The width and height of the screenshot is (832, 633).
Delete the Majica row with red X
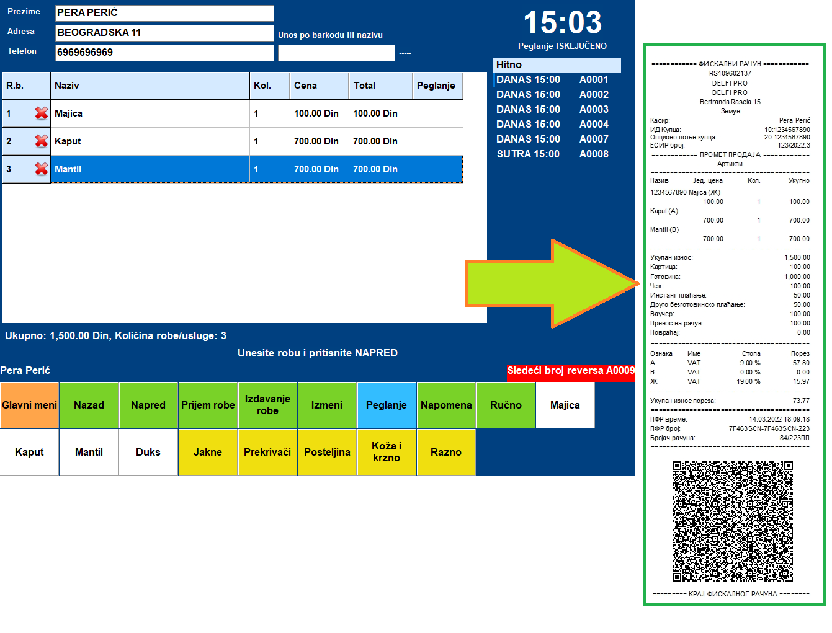tap(41, 113)
